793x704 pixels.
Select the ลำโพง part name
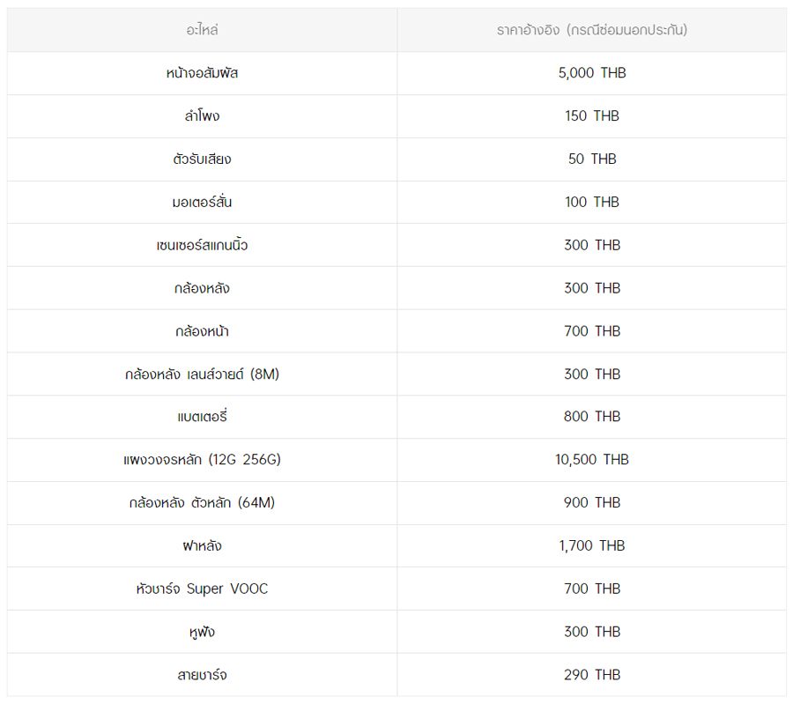pyautogui.click(x=202, y=116)
